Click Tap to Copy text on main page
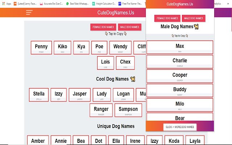The width and height of the screenshot is (232, 145). 116,34
